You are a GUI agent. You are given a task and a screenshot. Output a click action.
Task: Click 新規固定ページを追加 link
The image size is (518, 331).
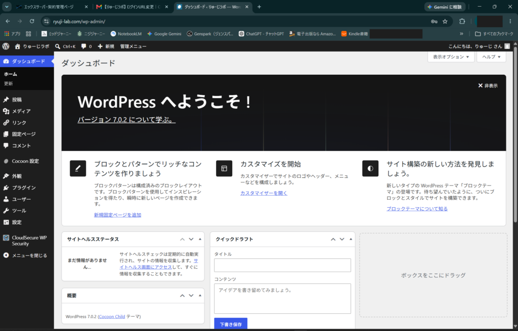click(117, 215)
